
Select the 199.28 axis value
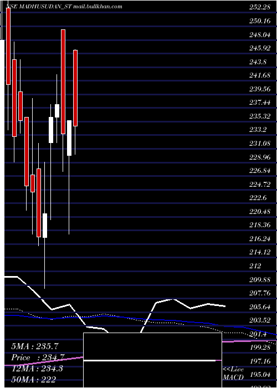pos(260,348)
